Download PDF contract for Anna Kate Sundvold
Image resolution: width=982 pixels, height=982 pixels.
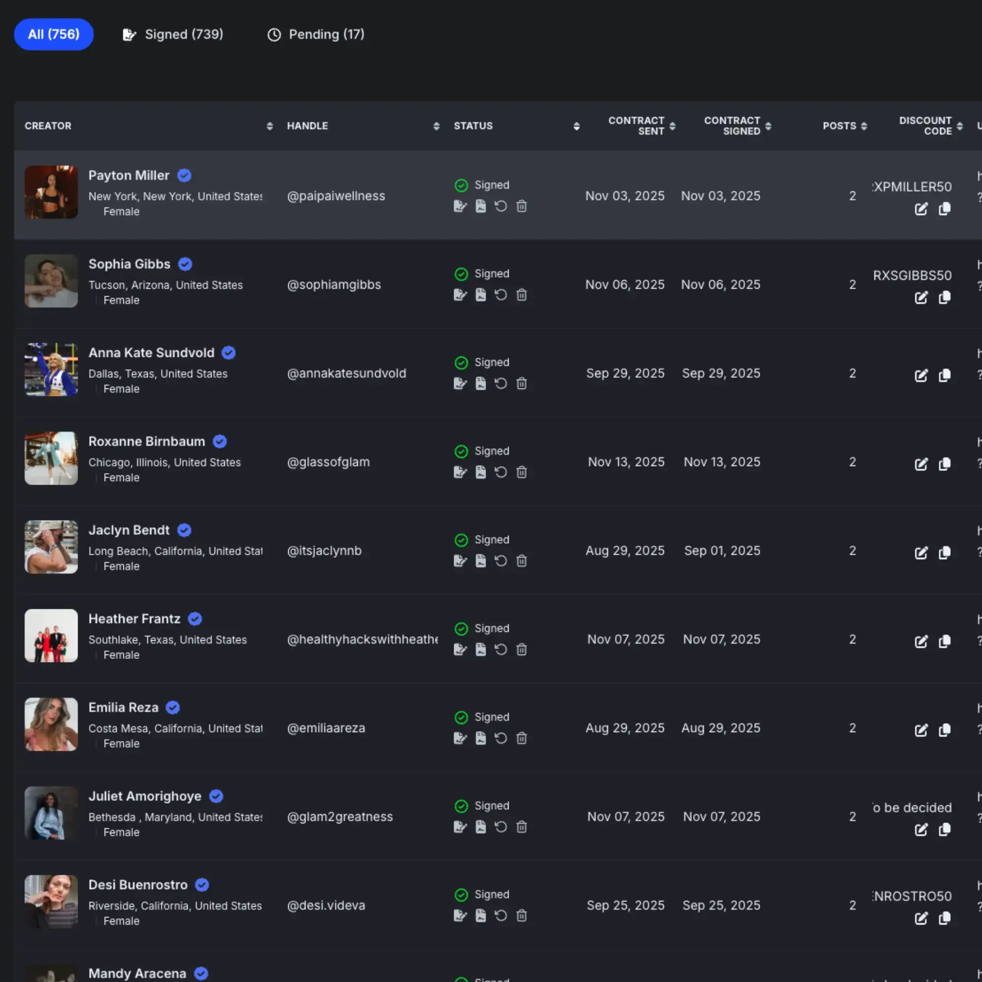(480, 384)
